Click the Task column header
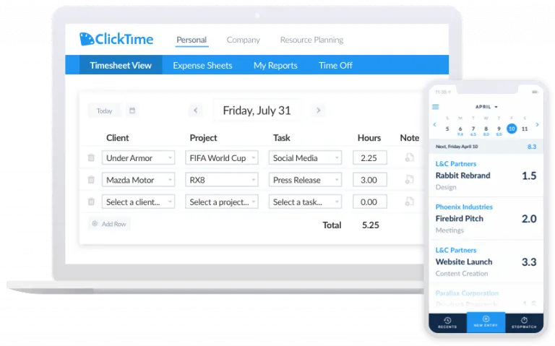Image resolution: width=555 pixels, height=346 pixels. (281, 138)
